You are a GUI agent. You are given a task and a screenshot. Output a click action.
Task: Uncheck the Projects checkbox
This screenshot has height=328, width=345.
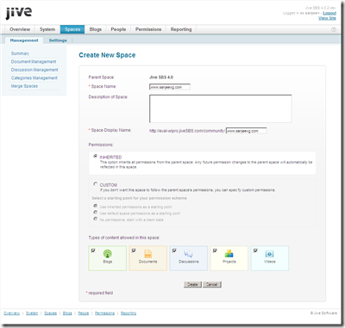click(215, 251)
